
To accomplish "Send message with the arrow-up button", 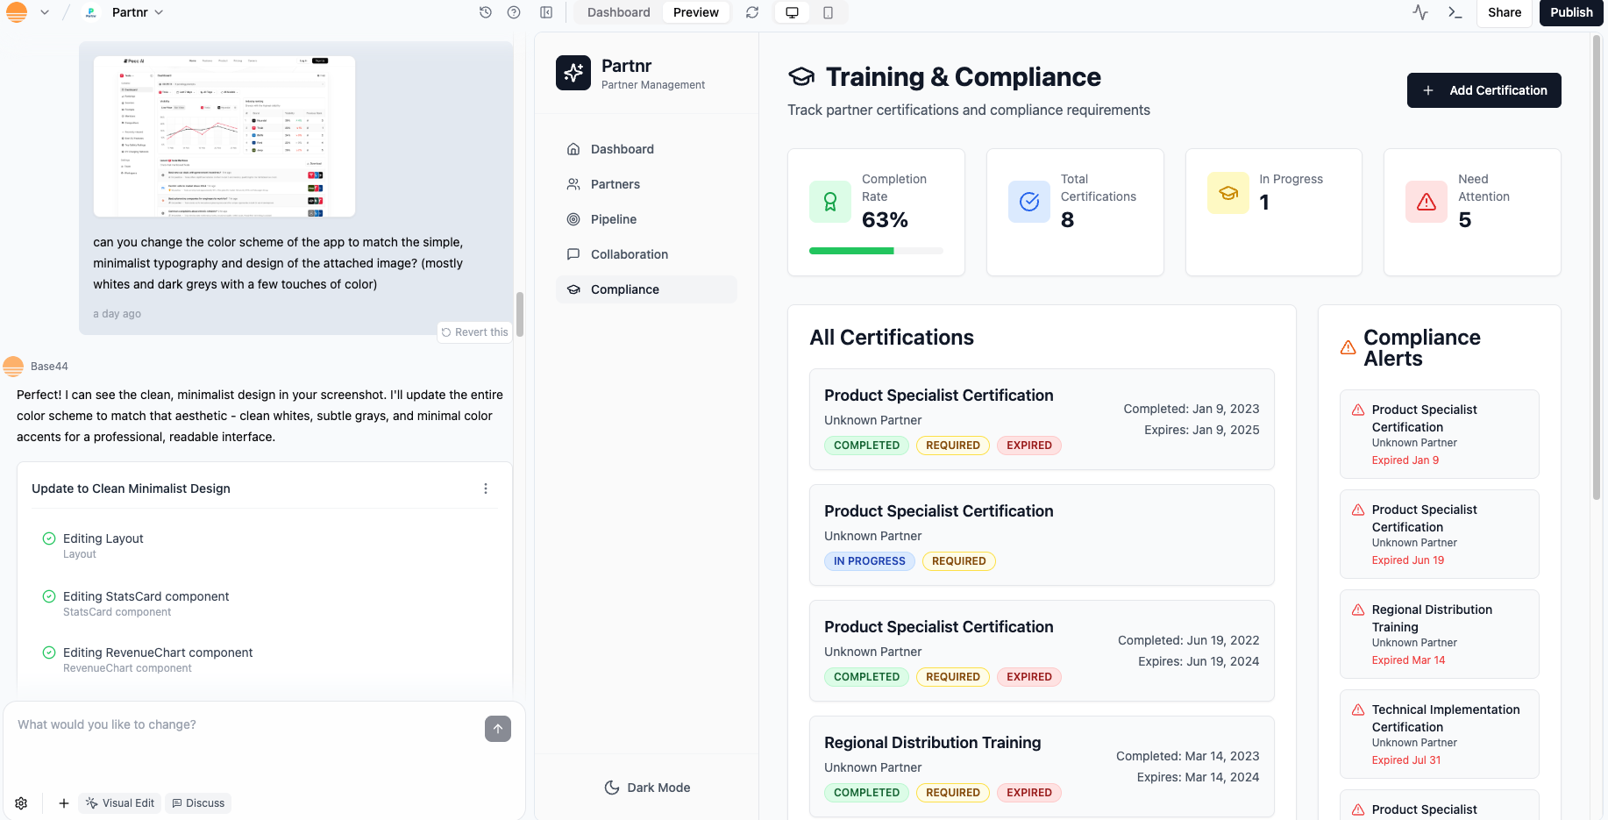I will pos(498,729).
